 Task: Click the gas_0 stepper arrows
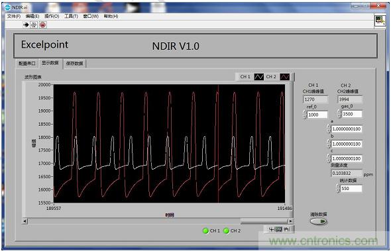[x=339, y=114]
